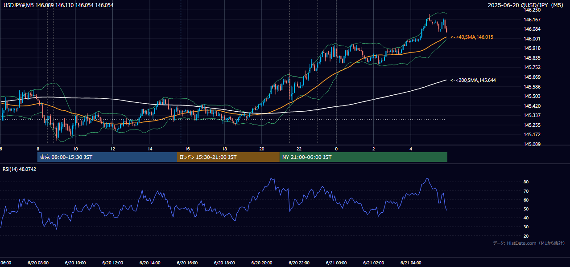Click RSI scale value 40

(x=526, y=218)
